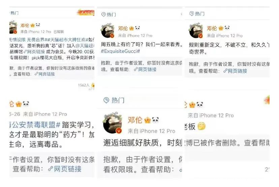Viewport: 279px width, 187px height.
Task: Open the #ExquisiteGucci# hashtag
Action: pos(120,51)
